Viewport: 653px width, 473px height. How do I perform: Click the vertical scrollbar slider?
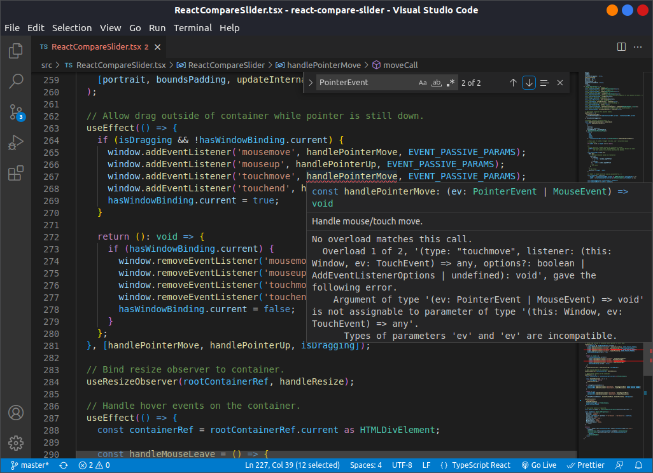click(649, 360)
